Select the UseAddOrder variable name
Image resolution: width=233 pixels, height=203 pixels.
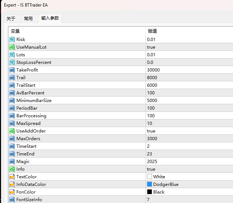[31, 131]
